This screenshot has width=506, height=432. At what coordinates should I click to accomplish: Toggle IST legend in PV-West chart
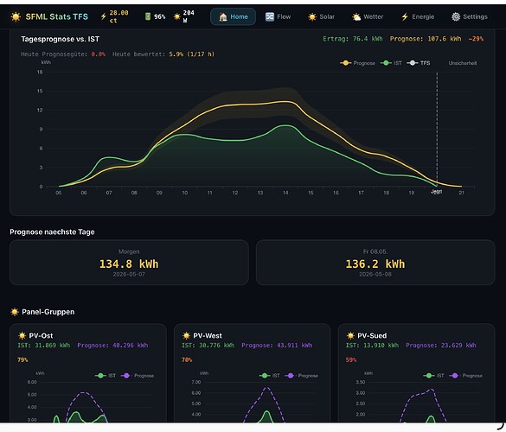tap(270, 376)
